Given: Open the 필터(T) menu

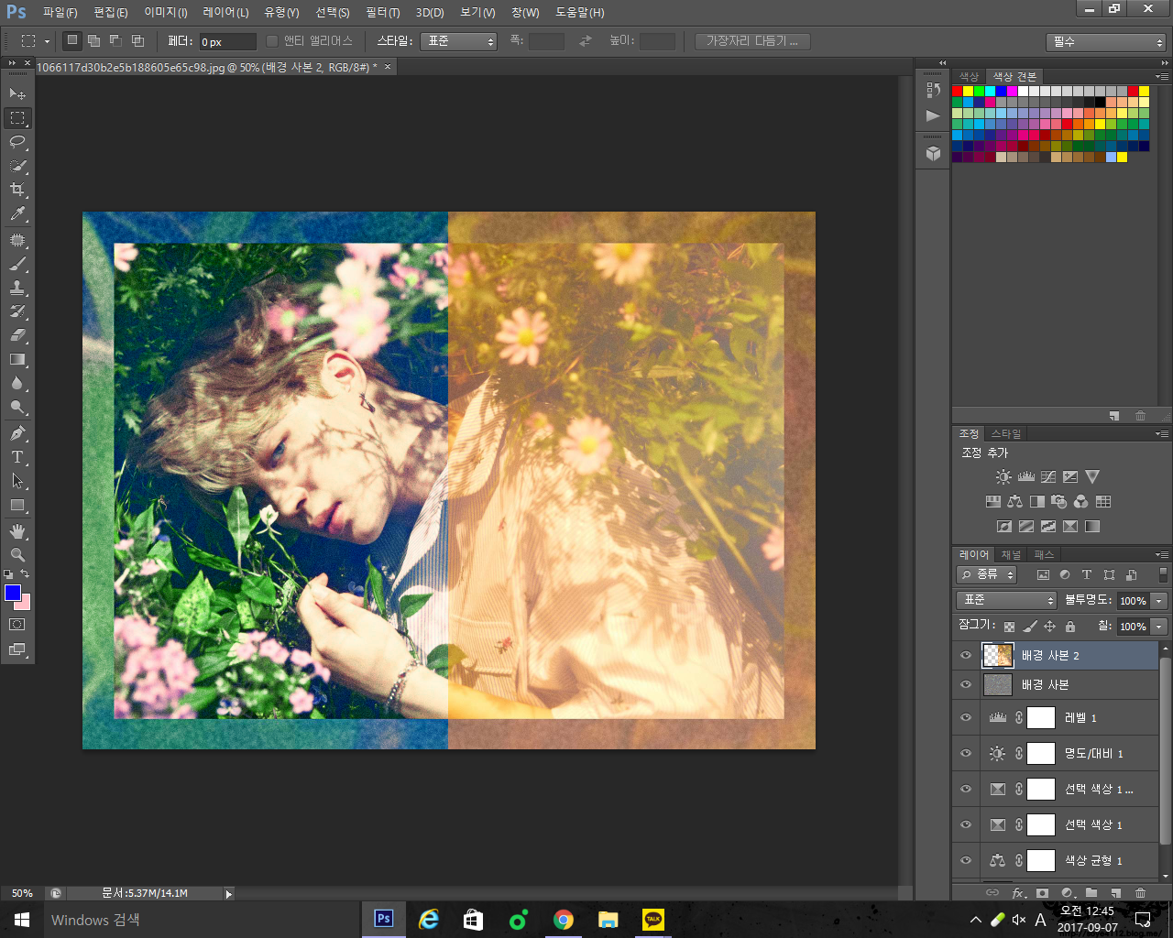Looking at the screenshot, I should pyautogui.click(x=382, y=13).
